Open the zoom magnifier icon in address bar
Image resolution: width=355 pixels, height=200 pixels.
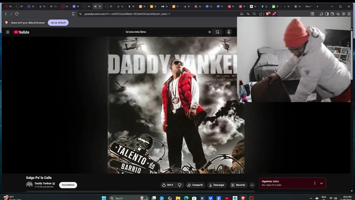(x=254, y=14)
